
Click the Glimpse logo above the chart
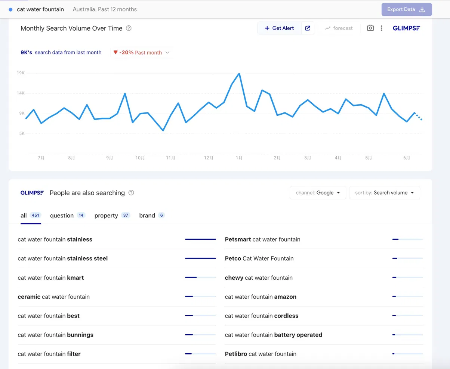click(x=407, y=28)
